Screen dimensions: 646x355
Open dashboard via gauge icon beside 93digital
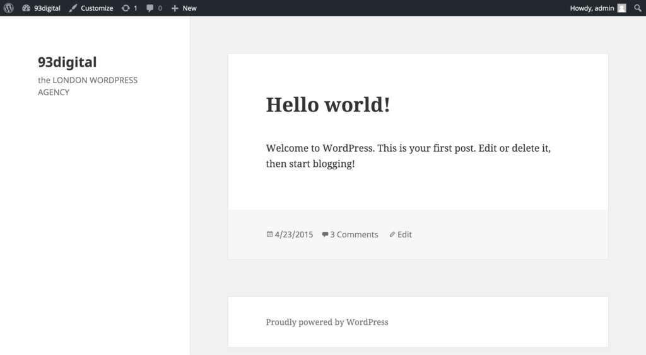26,8
